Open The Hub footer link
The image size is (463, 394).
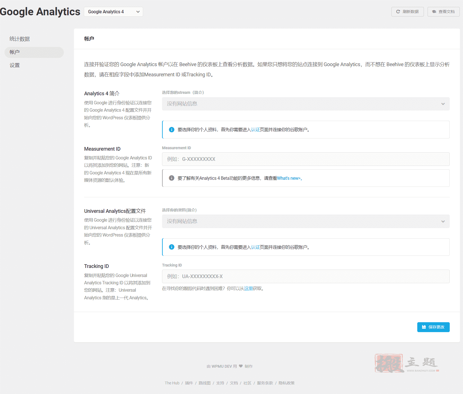(x=172, y=383)
